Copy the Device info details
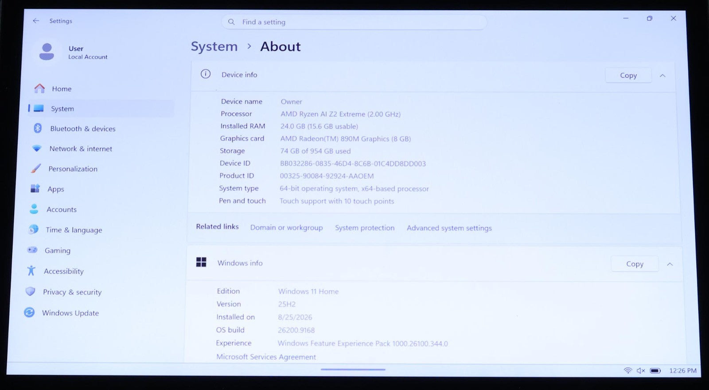709x390 pixels. (x=628, y=75)
